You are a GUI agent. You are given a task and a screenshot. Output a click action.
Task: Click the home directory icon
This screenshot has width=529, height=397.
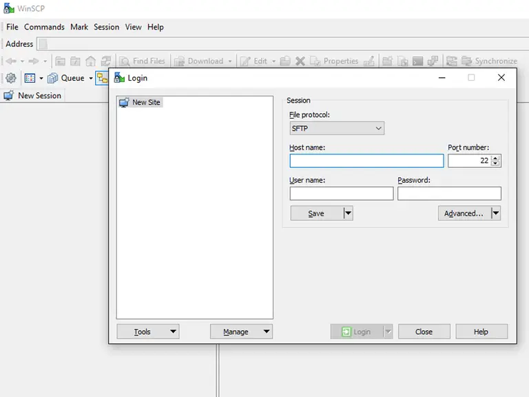[90, 61]
